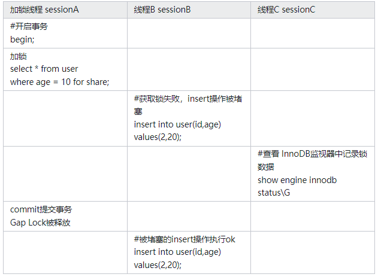378x280 pixels.
Task: Click the commit提交事务 text
Action: point(41,209)
